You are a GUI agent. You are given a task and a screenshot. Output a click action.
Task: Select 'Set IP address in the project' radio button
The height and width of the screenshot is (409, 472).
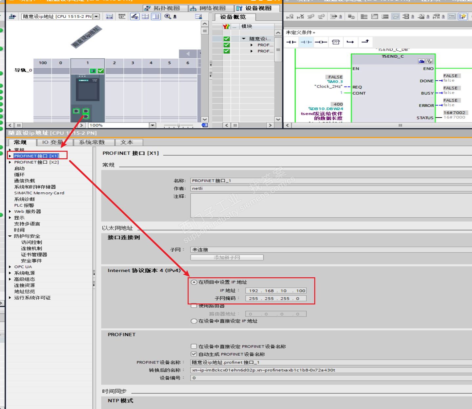click(194, 282)
